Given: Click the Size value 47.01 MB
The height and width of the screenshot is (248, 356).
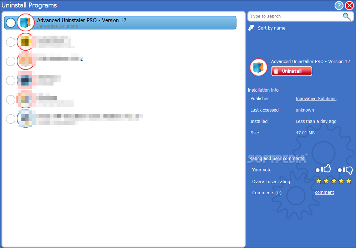Looking at the screenshot, I should click(305, 133).
